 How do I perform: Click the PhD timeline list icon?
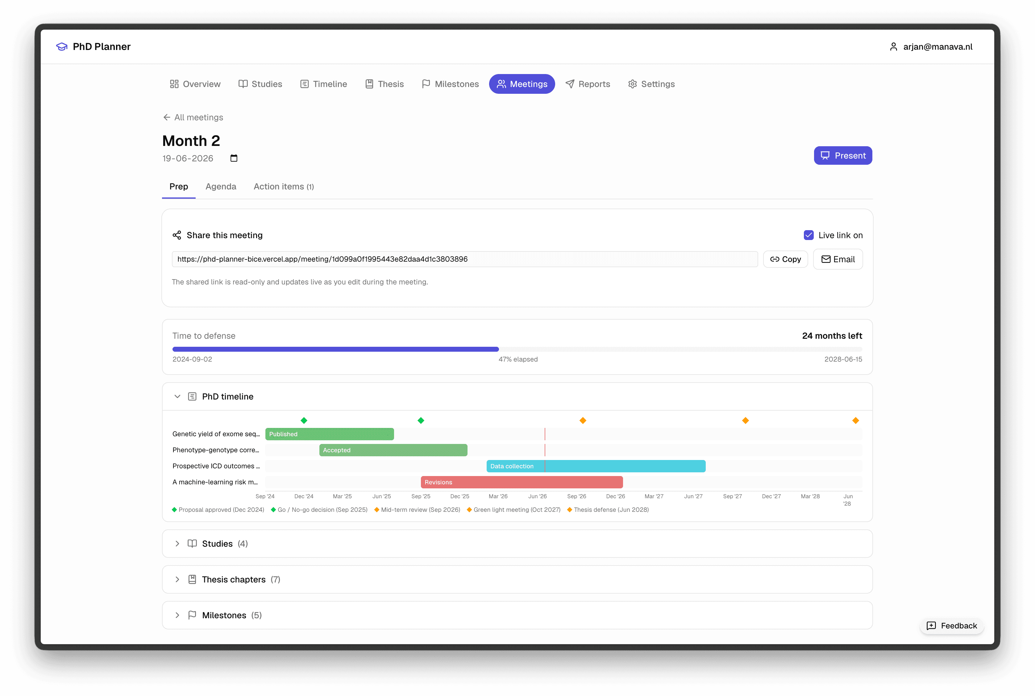(x=192, y=396)
